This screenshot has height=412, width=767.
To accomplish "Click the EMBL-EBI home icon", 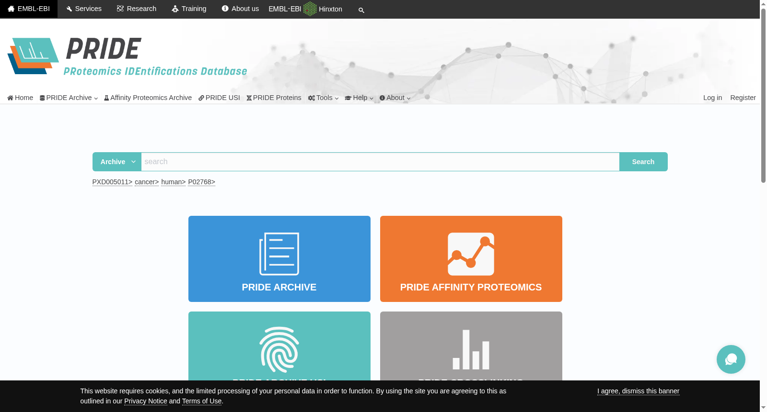I will pyautogui.click(x=11, y=9).
